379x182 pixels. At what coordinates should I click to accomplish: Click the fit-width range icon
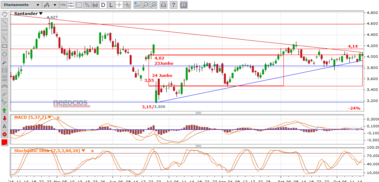point(95,5)
